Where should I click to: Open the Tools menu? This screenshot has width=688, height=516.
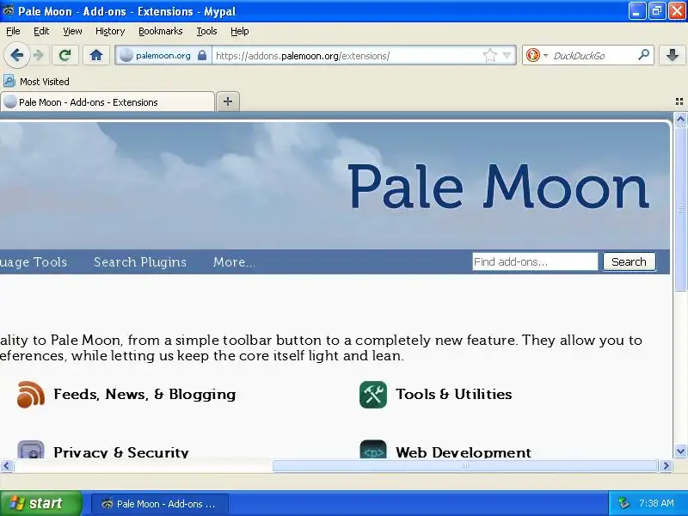[206, 31]
